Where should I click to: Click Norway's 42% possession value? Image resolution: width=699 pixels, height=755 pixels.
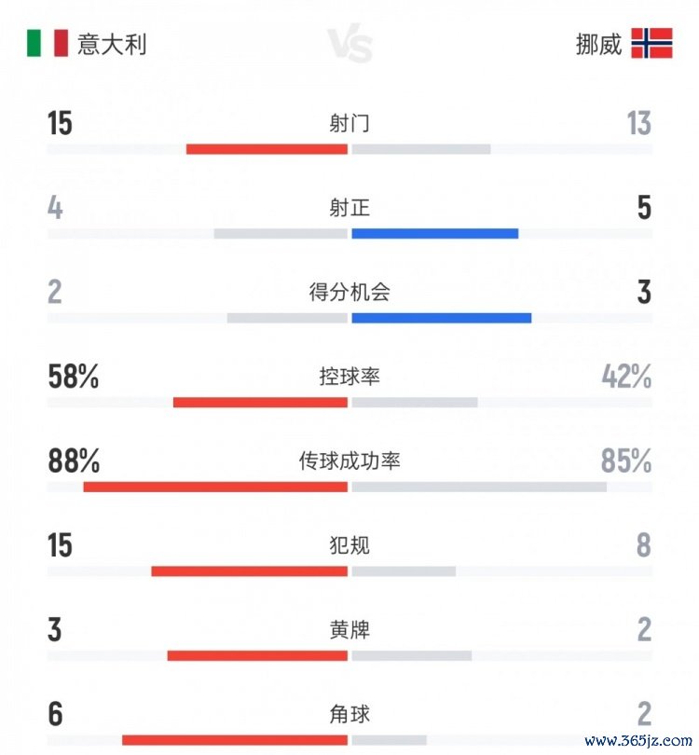[x=626, y=377]
